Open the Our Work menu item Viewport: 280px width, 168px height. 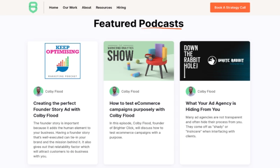[x=70, y=7]
